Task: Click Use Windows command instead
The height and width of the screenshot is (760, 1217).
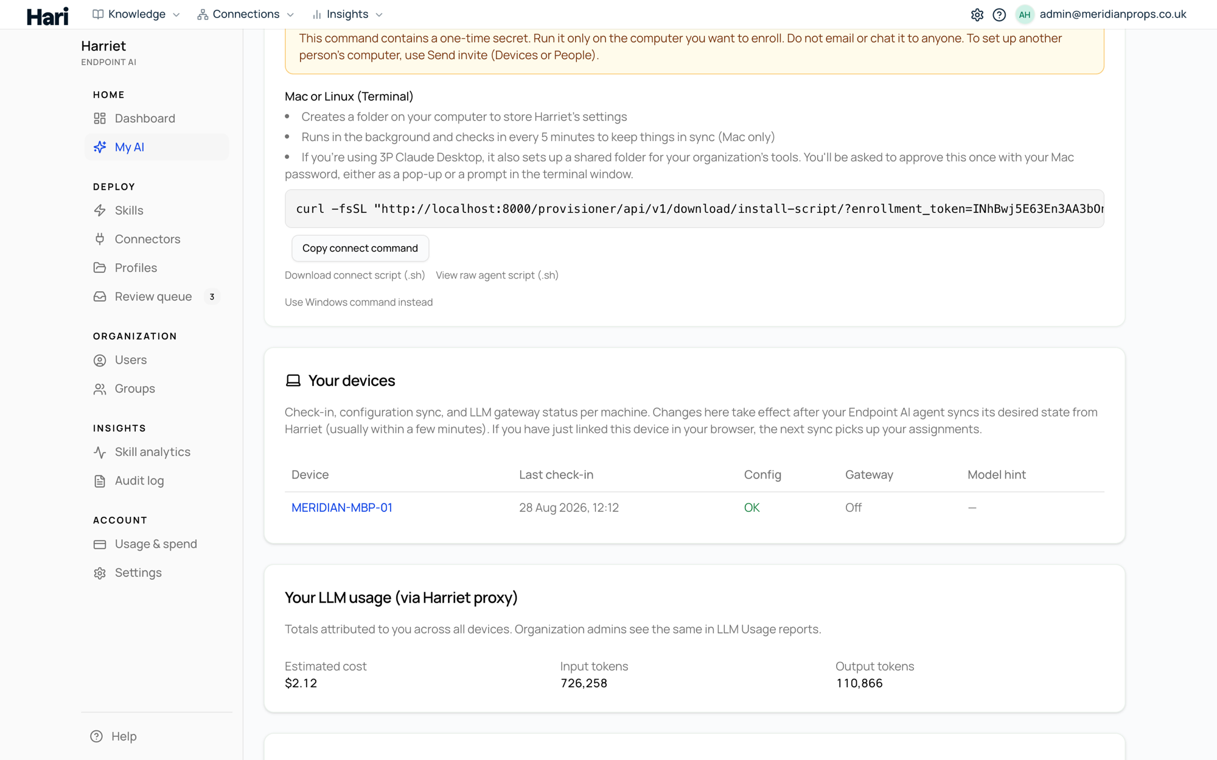Action: [x=358, y=302]
